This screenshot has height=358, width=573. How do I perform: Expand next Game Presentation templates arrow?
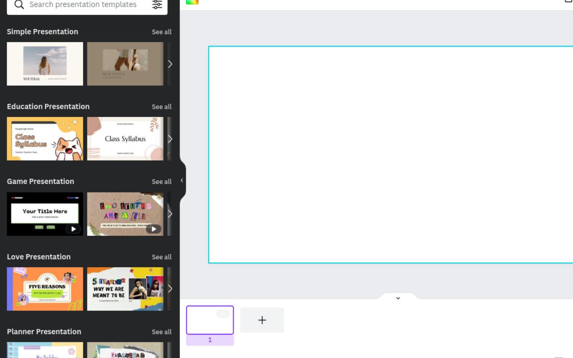coord(170,214)
